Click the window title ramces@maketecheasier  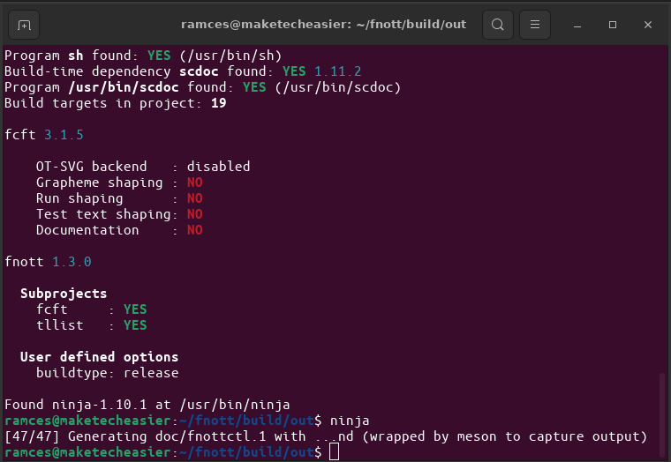323,25
